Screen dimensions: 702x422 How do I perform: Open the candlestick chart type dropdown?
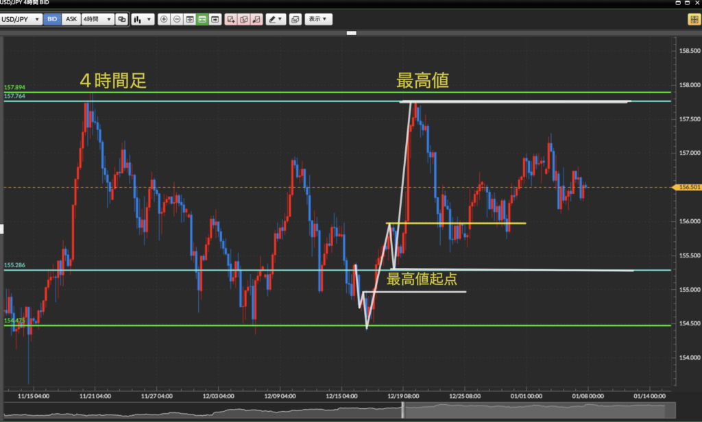point(143,19)
